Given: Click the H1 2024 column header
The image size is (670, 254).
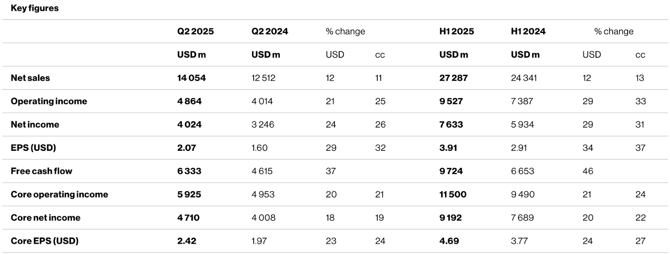Looking at the screenshot, I should (x=528, y=31).
